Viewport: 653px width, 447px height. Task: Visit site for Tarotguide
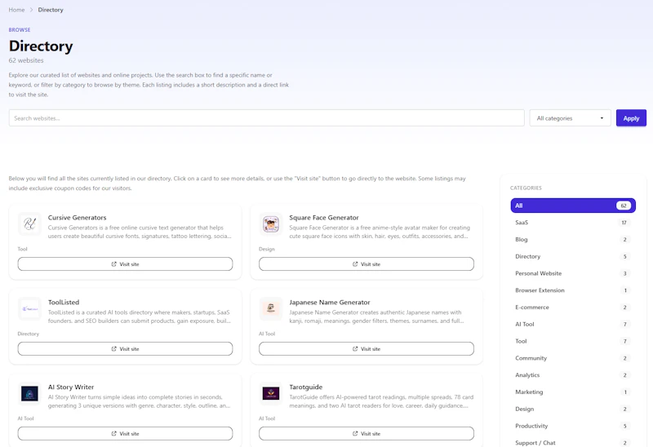(x=366, y=433)
